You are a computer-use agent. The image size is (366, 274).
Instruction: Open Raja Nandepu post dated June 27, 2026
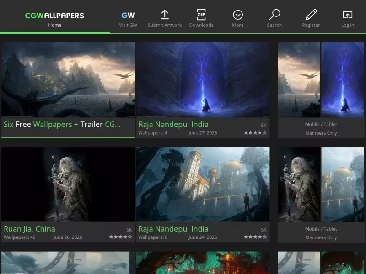point(173,124)
